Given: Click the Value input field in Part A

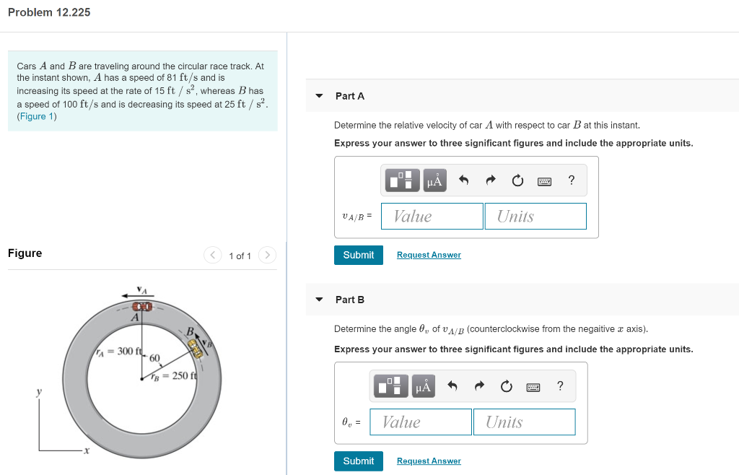Looking at the screenshot, I should (432, 216).
